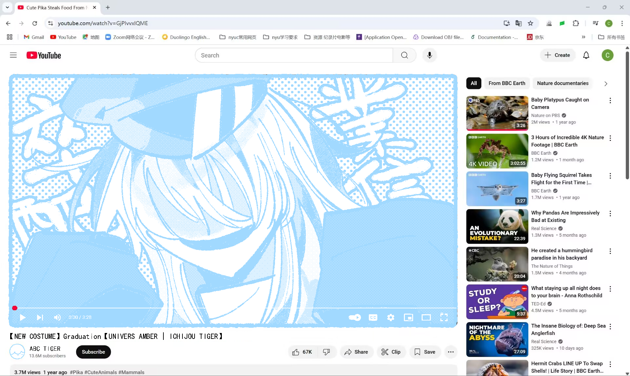This screenshot has width=630, height=376.
Task: Start voice search with microphone
Action: pos(430,55)
